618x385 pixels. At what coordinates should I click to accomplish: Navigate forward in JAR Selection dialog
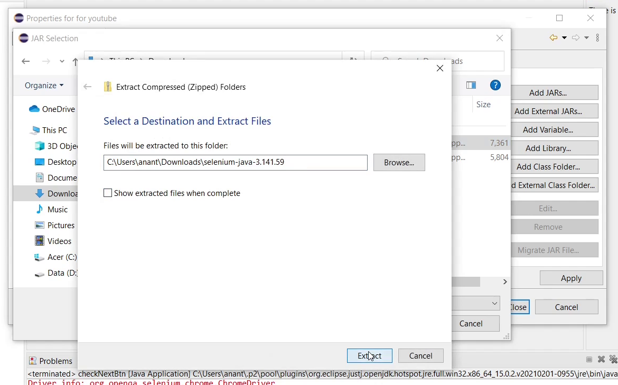pos(46,61)
